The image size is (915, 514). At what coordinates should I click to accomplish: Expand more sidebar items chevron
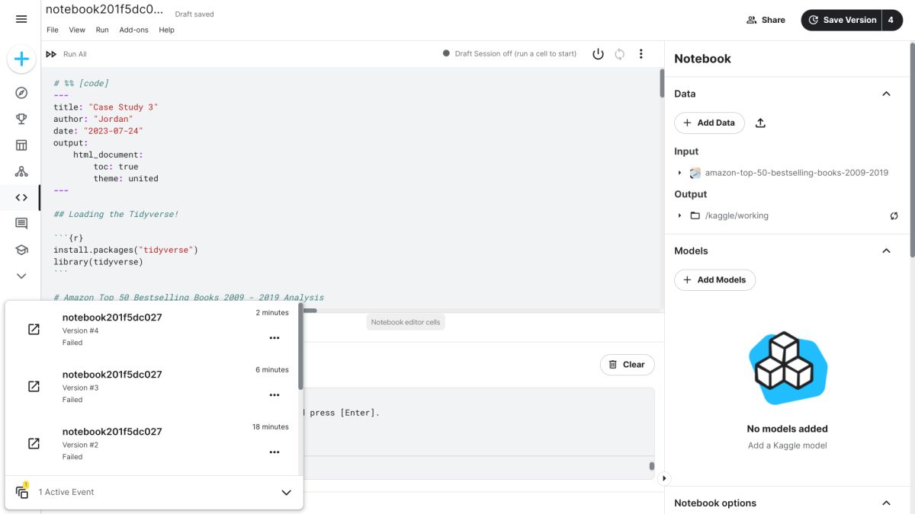tap(21, 276)
